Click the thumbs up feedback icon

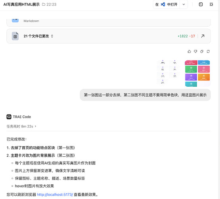(x=189, y=51)
